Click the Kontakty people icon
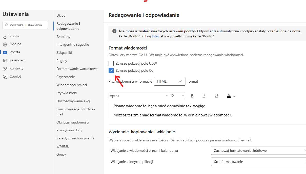 click(x=5, y=68)
